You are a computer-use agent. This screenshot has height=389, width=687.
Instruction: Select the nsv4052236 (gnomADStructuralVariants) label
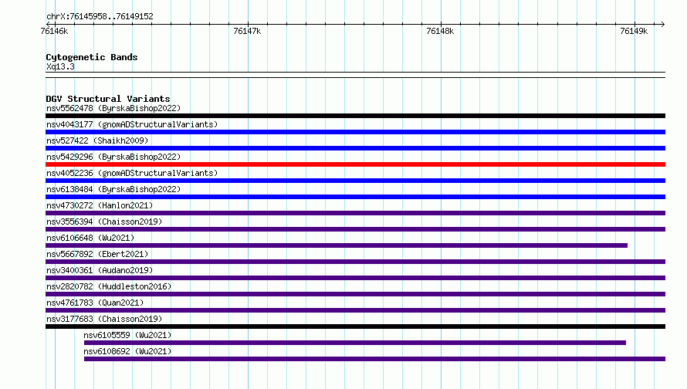click(x=132, y=173)
